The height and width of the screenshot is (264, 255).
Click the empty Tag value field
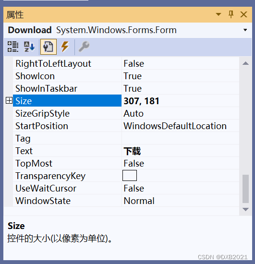(x=180, y=138)
